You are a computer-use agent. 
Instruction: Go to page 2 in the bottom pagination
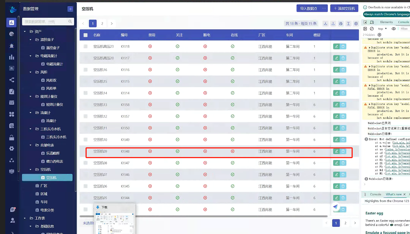[x=345, y=223]
